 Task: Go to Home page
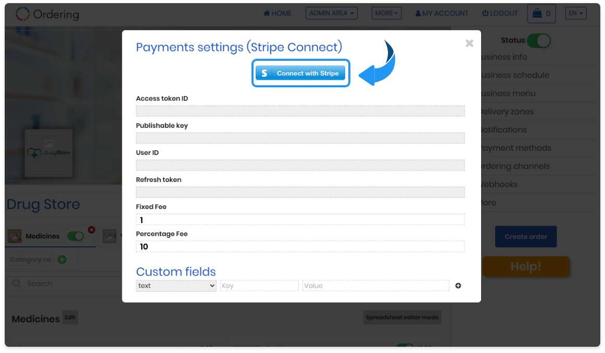click(x=278, y=13)
